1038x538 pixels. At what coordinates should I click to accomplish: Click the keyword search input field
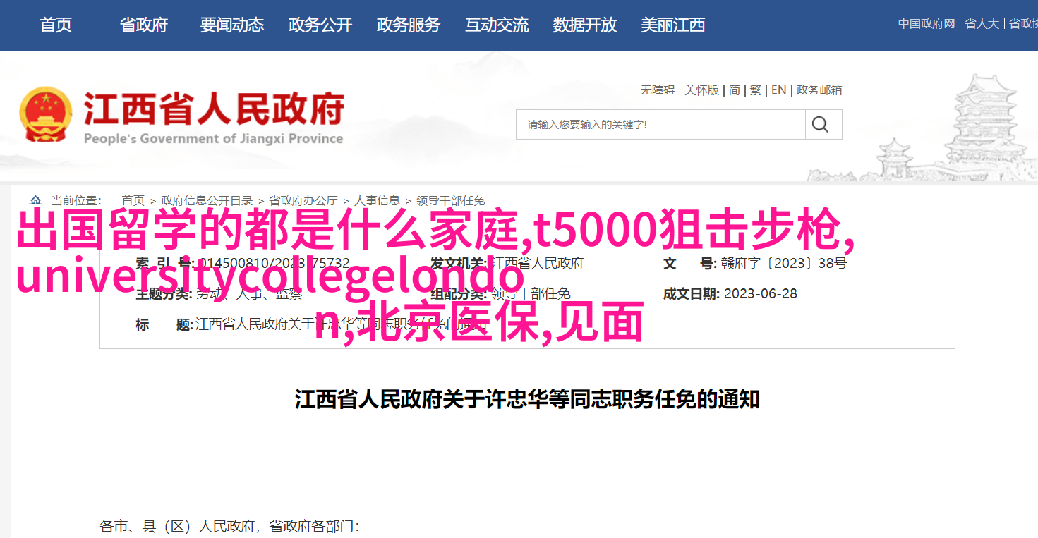[661, 125]
